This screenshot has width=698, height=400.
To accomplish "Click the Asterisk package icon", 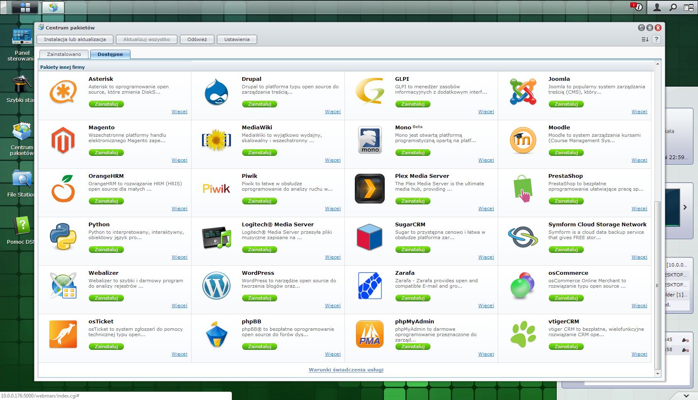I will pyautogui.click(x=63, y=92).
